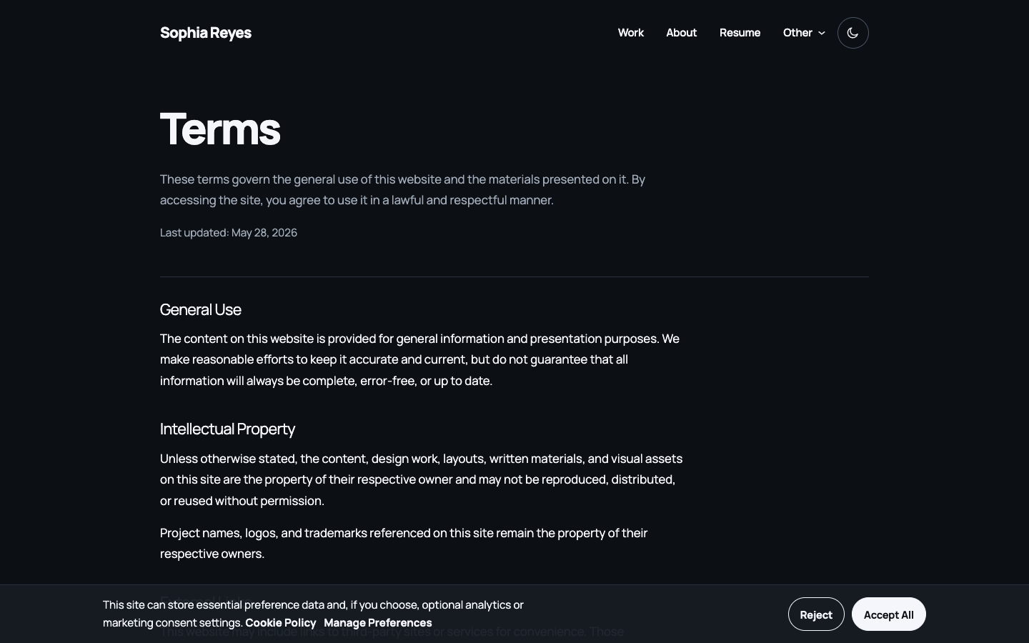
Task: Reject optional cookies
Action: point(816,614)
